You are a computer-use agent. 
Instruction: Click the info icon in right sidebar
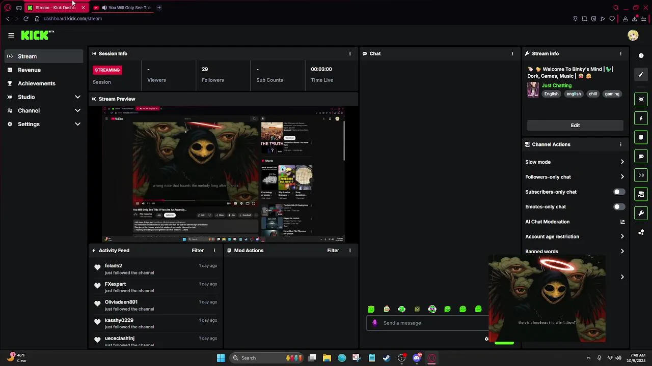[641, 55]
